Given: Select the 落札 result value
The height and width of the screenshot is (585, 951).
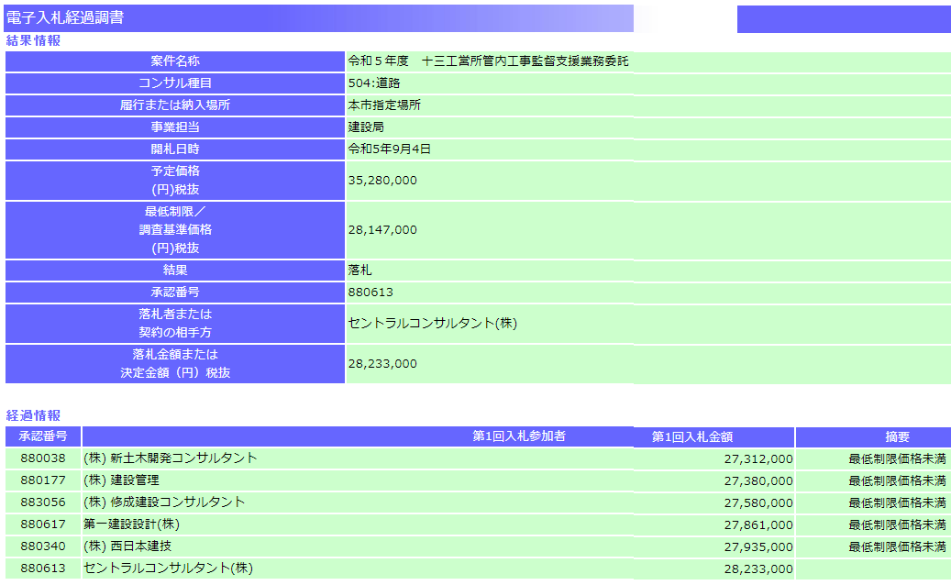Looking at the screenshot, I should pos(360,270).
